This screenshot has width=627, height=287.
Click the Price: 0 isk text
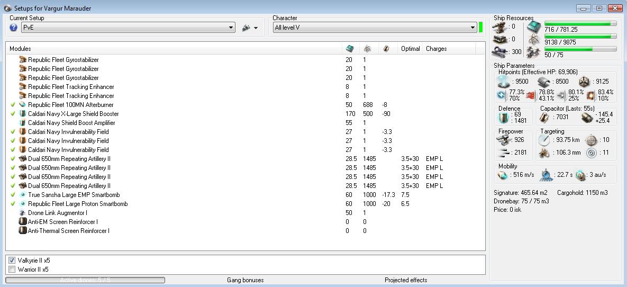[x=508, y=210]
